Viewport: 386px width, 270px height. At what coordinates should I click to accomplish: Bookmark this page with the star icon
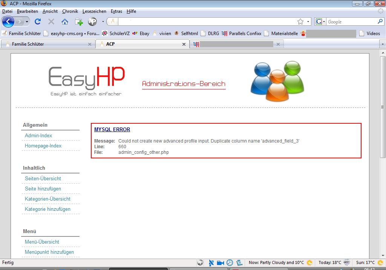(300, 21)
